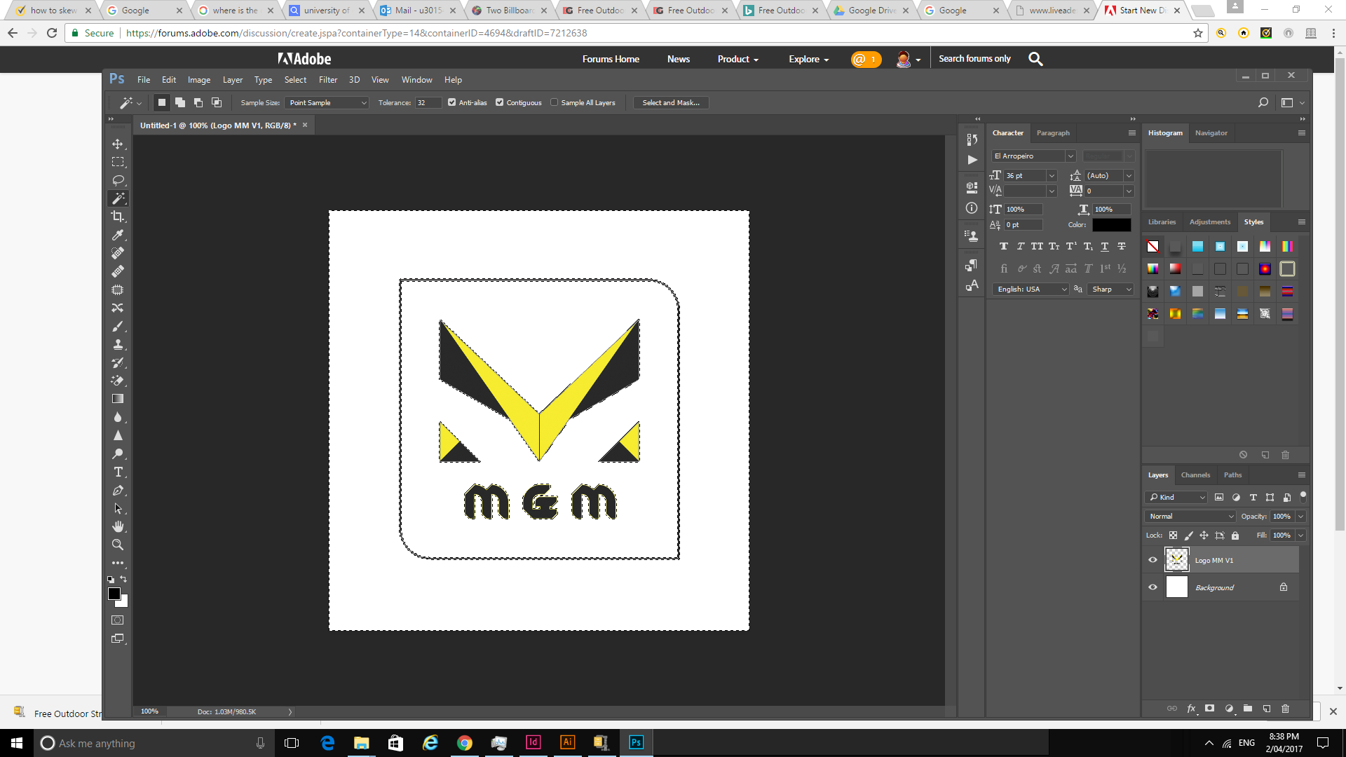The height and width of the screenshot is (757, 1346).
Task: Toggle Quick Mask mode
Action: pyautogui.click(x=118, y=620)
